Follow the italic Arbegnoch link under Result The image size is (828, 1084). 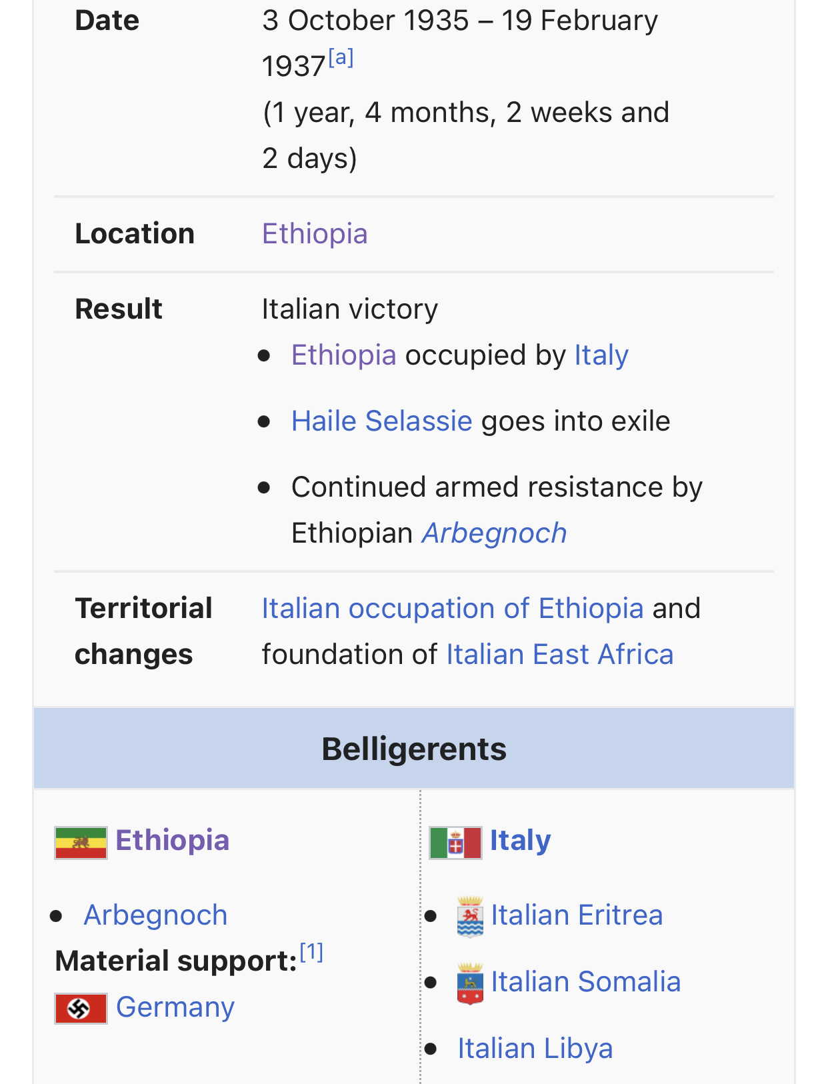pyautogui.click(x=495, y=533)
